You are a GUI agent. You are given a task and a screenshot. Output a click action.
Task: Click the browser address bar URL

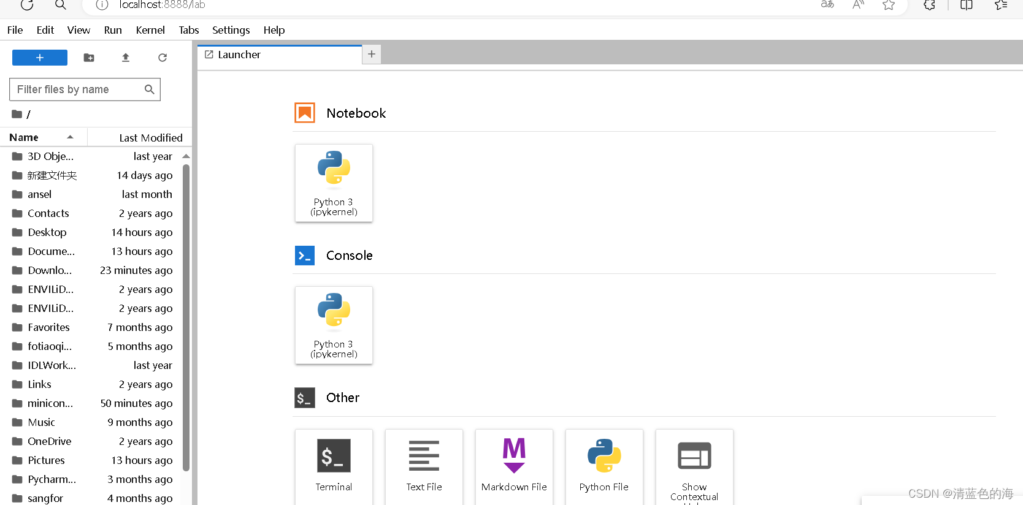point(162,5)
